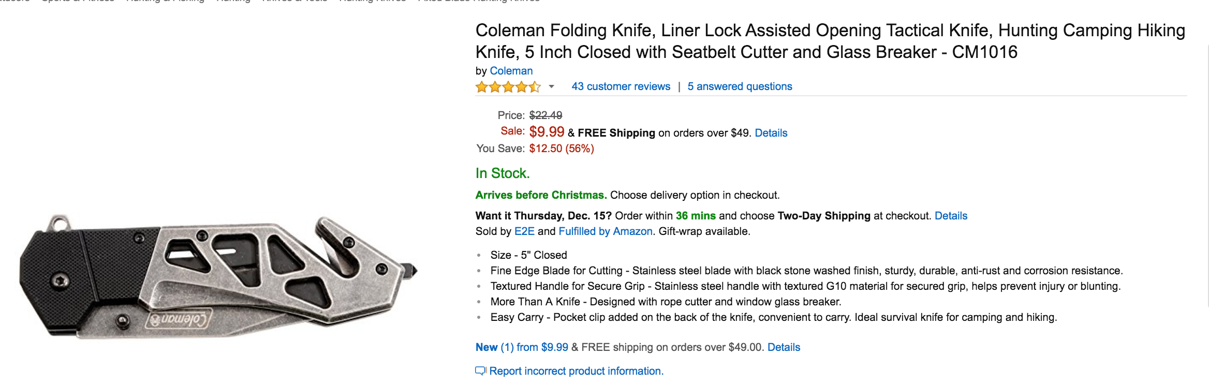Open the New (1) from $9.99 offers
The image size is (1209, 383).
tap(522, 347)
